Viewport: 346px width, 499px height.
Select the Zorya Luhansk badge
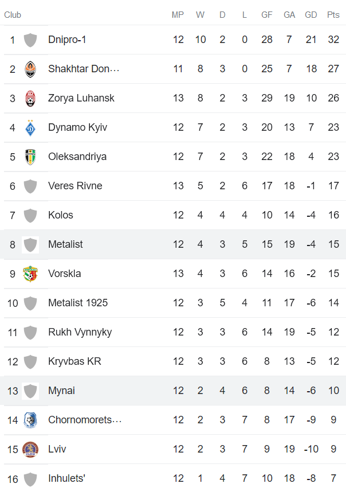(30, 98)
